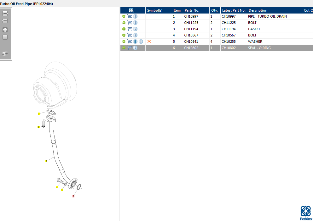Click the green gear for PIPE - TURBO OIL DRAIN
Screen dimensions: 313x221
click(124, 16)
